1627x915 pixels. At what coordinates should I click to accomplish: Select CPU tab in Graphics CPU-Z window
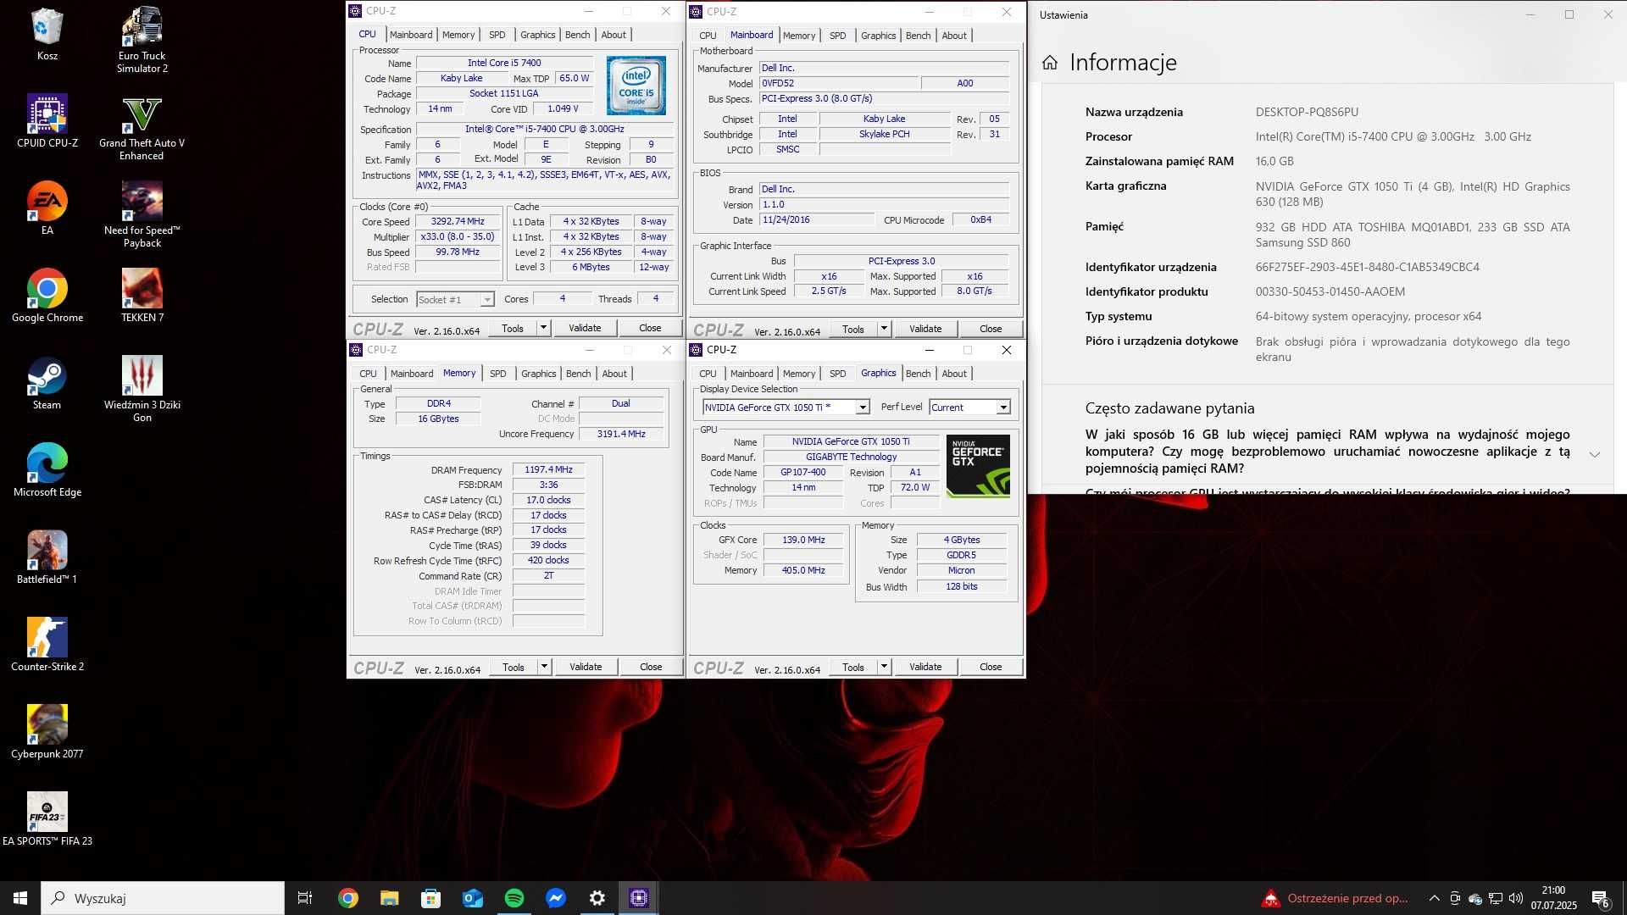[x=708, y=374]
